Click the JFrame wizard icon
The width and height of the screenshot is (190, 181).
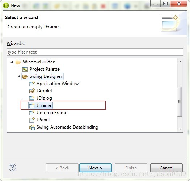point(32,105)
